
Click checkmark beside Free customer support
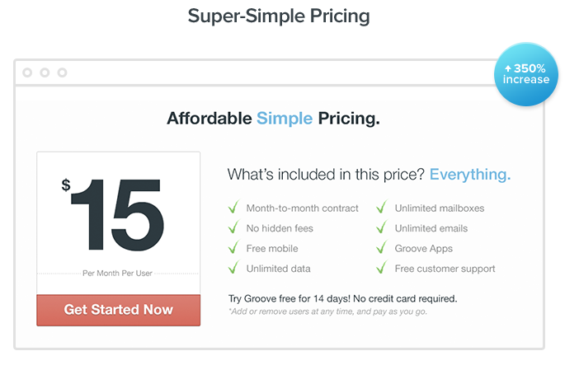[x=382, y=267]
